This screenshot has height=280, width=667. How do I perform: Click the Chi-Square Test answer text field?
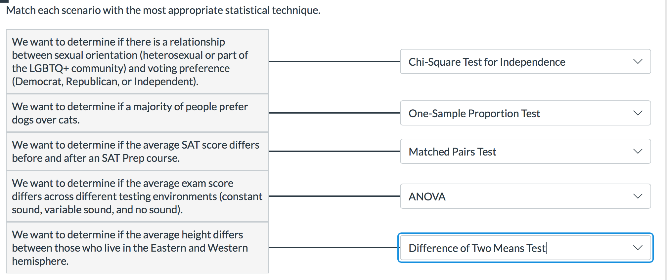click(487, 61)
